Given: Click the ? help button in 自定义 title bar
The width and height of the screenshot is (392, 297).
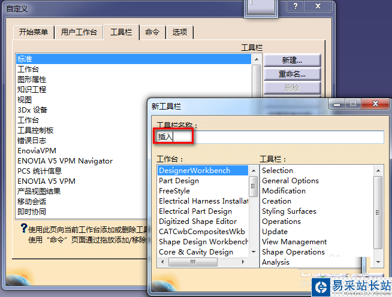Looking at the screenshot, I should [x=295, y=6].
